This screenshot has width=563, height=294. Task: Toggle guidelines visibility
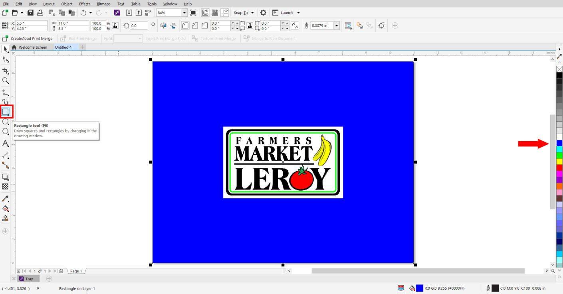pos(225,12)
